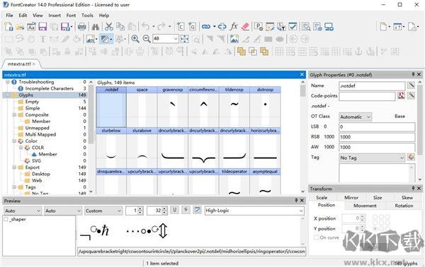The height and width of the screenshot is (267, 425).
Task: Click the fit-to-window zoom icon
Action: click(x=185, y=39)
